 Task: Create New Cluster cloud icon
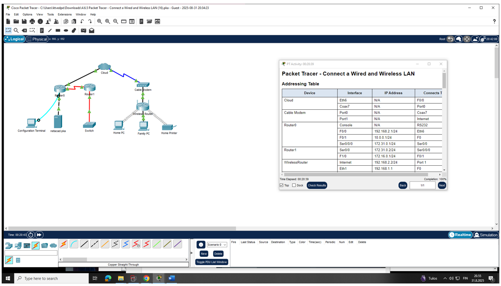point(459,39)
